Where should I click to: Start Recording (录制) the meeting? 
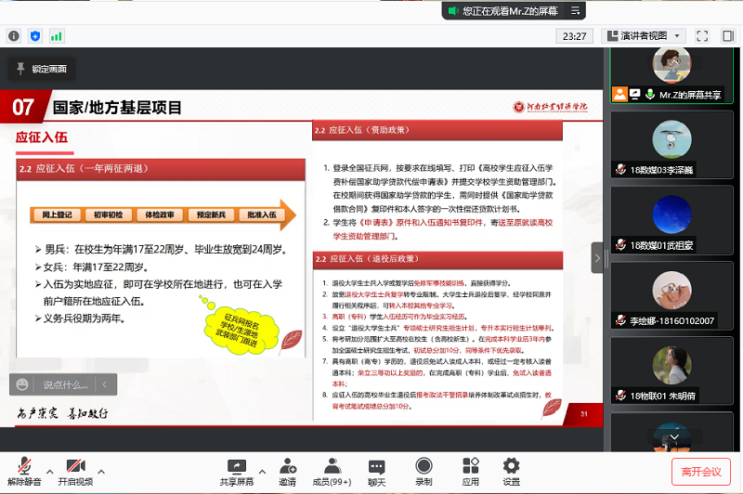pos(424,467)
